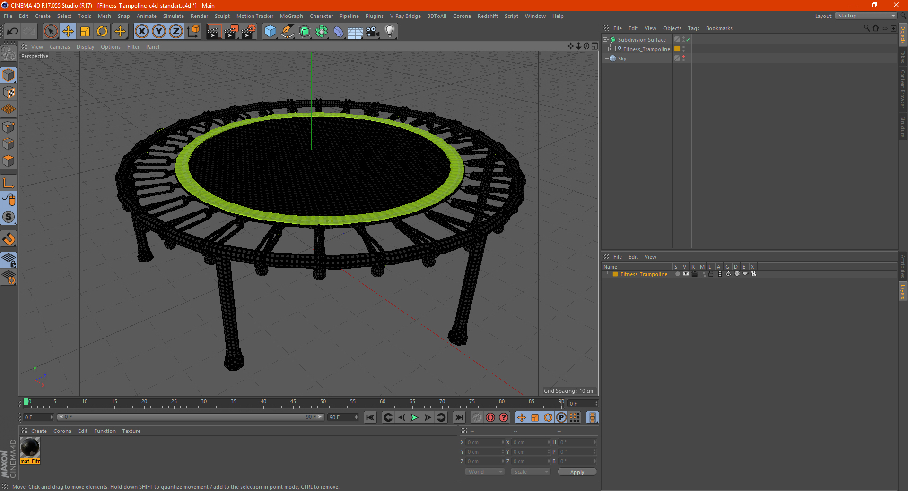
Task: Open Object Manager Tags menu
Action: [693, 28]
